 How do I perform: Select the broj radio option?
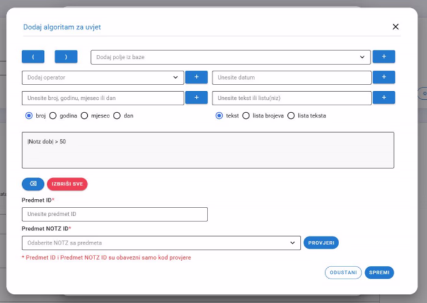pos(29,116)
